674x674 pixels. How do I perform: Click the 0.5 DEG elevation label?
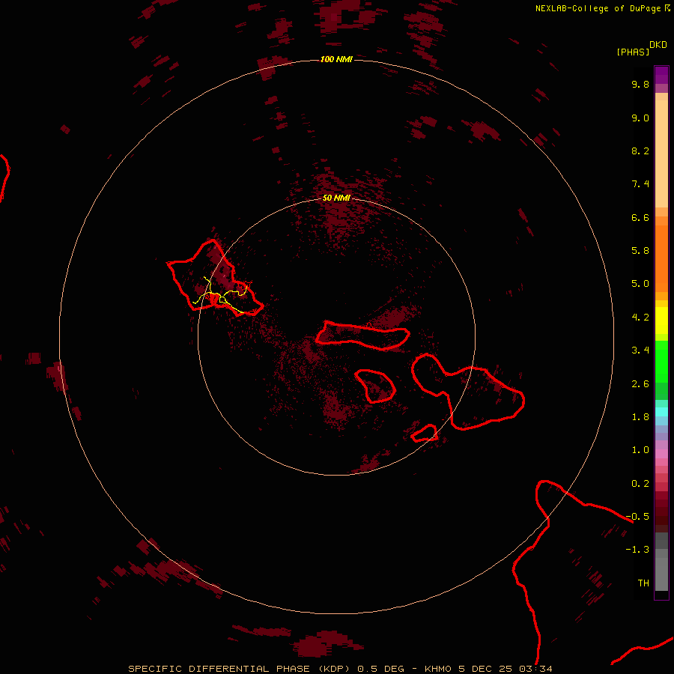click(381, 669)
